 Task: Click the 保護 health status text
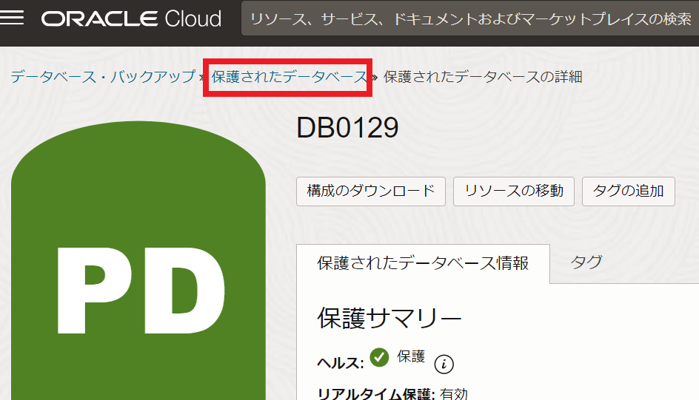[x=411, y=356]
